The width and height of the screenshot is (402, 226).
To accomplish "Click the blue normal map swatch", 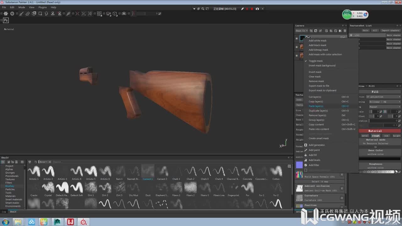I will [299, 165].
